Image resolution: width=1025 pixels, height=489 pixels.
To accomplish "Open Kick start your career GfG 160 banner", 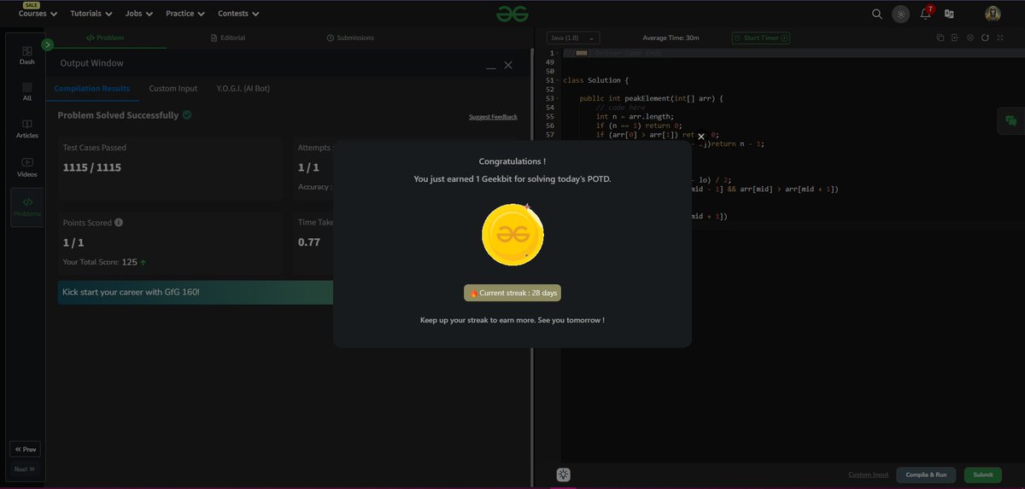I will point(196,292).
